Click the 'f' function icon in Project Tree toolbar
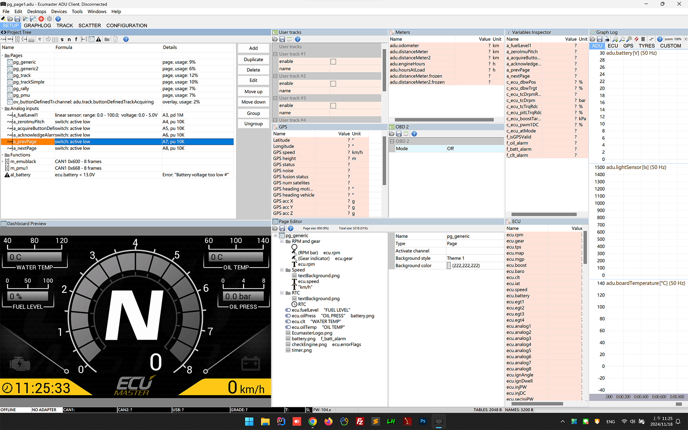Viewport: 688px width, 430px height. [x=76, y=39]
